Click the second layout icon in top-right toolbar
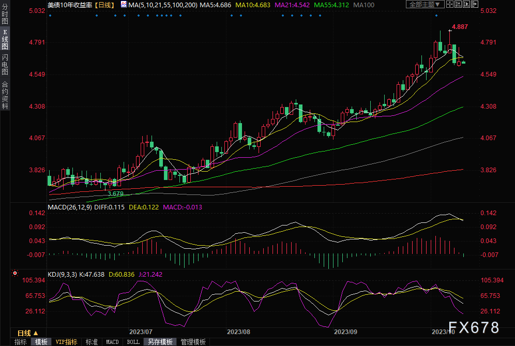The image size is (515, 346). pyautogui.click(x=459, y=5)
